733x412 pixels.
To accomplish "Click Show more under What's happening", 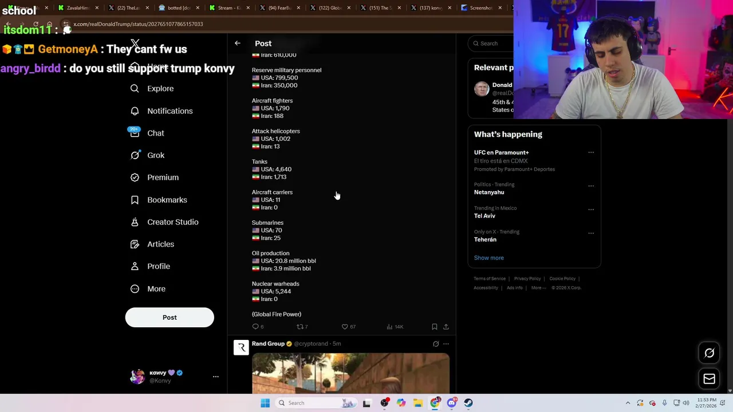I will pos(489,258).
